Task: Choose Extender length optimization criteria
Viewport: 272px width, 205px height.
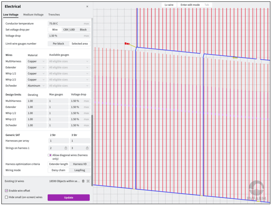Action: (58, 164)
